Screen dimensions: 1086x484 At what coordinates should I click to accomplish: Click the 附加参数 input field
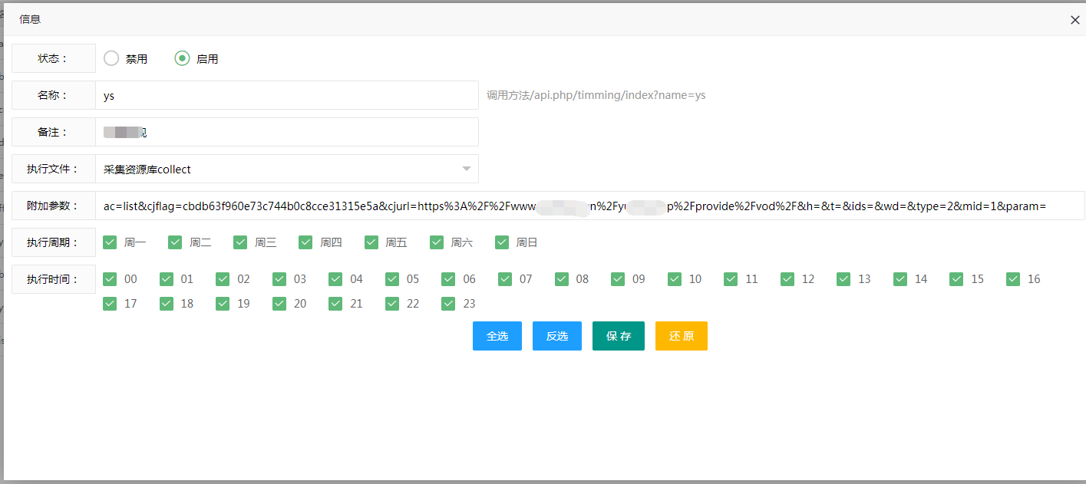point(590,206)
